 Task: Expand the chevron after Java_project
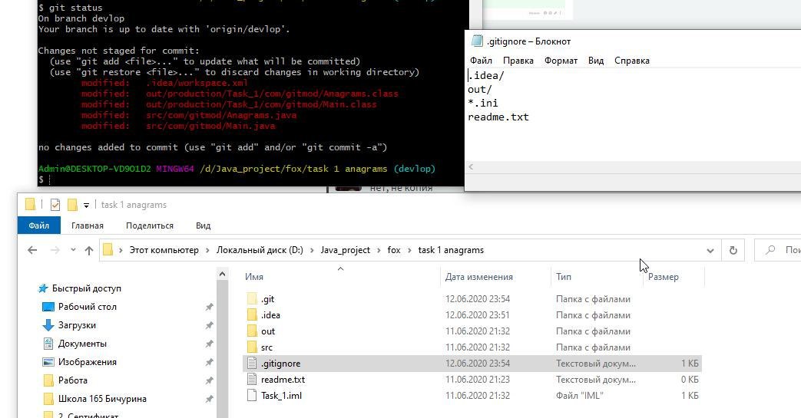tap(379, 250)
